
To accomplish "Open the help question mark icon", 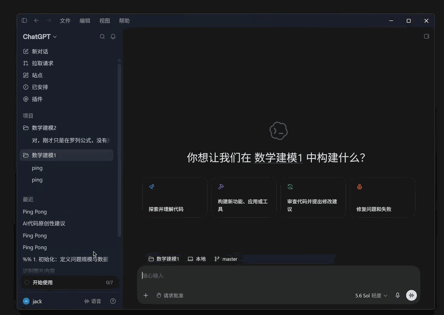I will 113,301.
